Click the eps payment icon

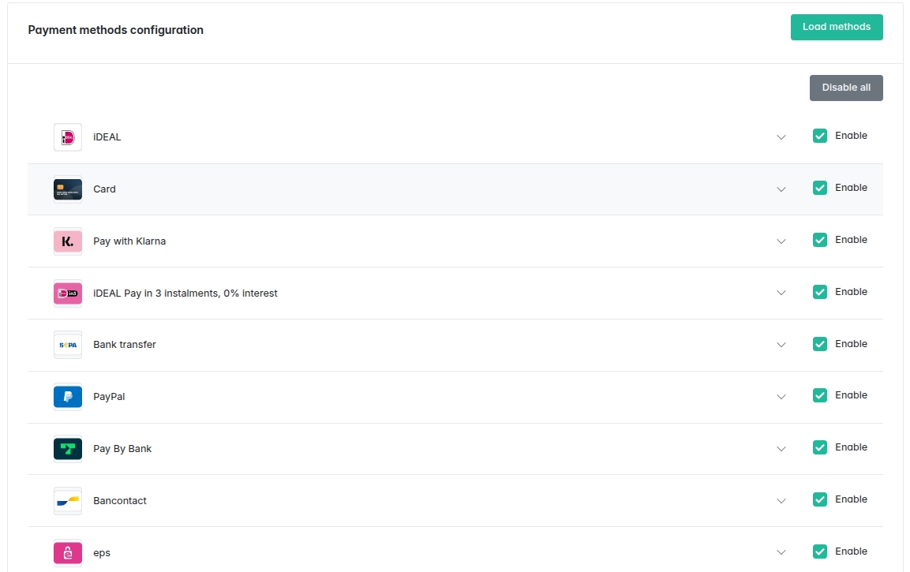(68, 552)
